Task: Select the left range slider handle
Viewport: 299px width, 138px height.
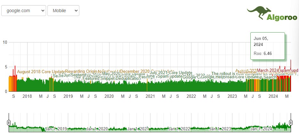Action: pos(9,123)
